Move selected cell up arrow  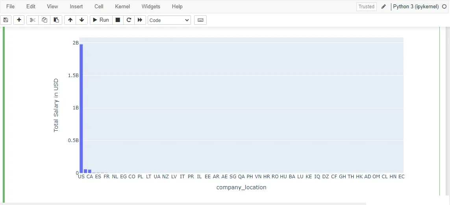pos(70,20)
